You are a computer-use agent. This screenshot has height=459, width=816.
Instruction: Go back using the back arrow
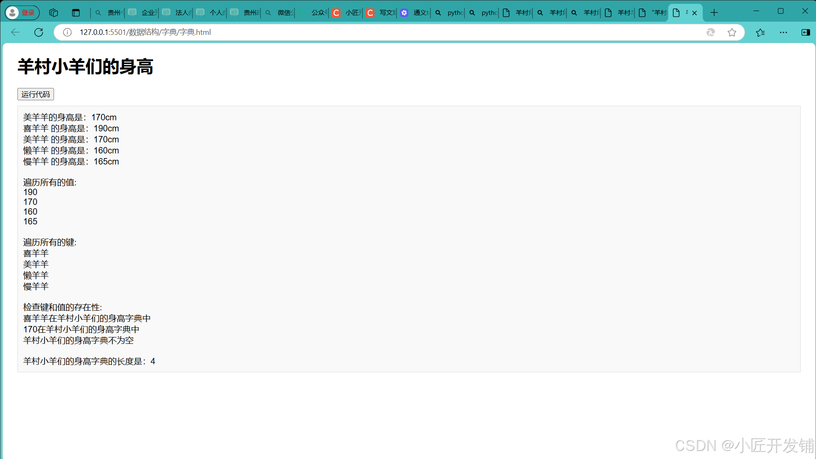15,32
